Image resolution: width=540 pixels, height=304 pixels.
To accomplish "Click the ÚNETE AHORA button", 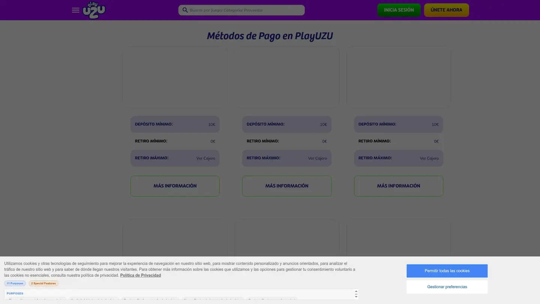I will [446, 10].
